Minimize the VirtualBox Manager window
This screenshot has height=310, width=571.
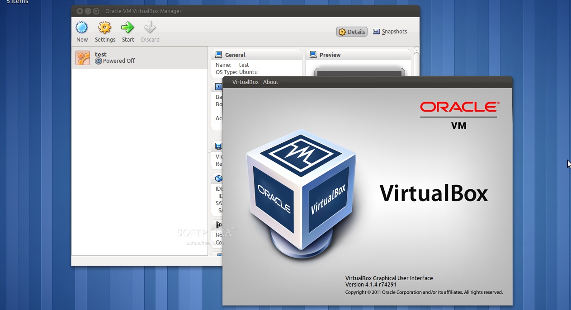(88, 11)
